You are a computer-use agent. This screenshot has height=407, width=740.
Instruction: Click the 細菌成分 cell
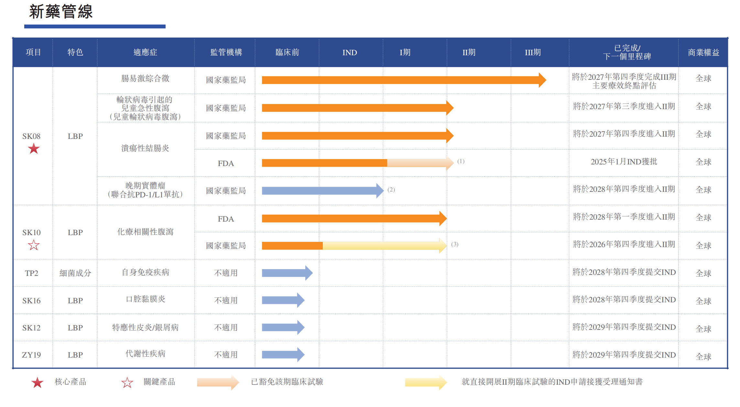point(75,273)
